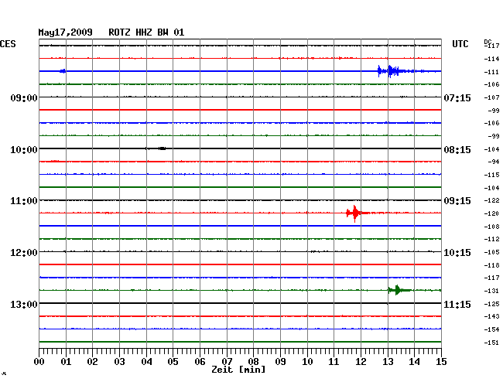Click minute label 15 on time axis
The height and width of the screenshot is (382, 503).
(x=441, y=362)
